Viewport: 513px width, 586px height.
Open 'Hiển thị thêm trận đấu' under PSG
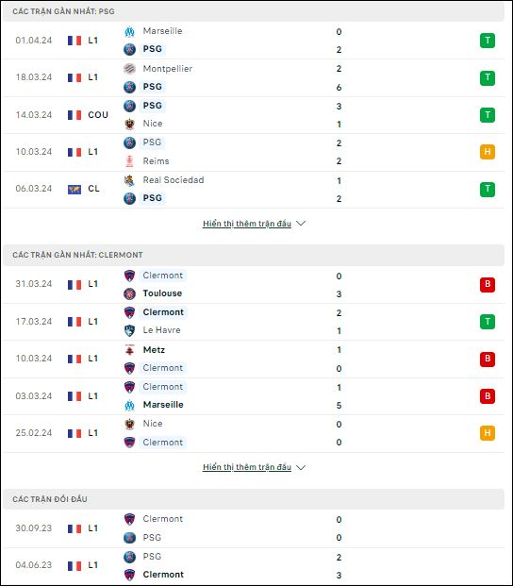click(x=247, y=224)
